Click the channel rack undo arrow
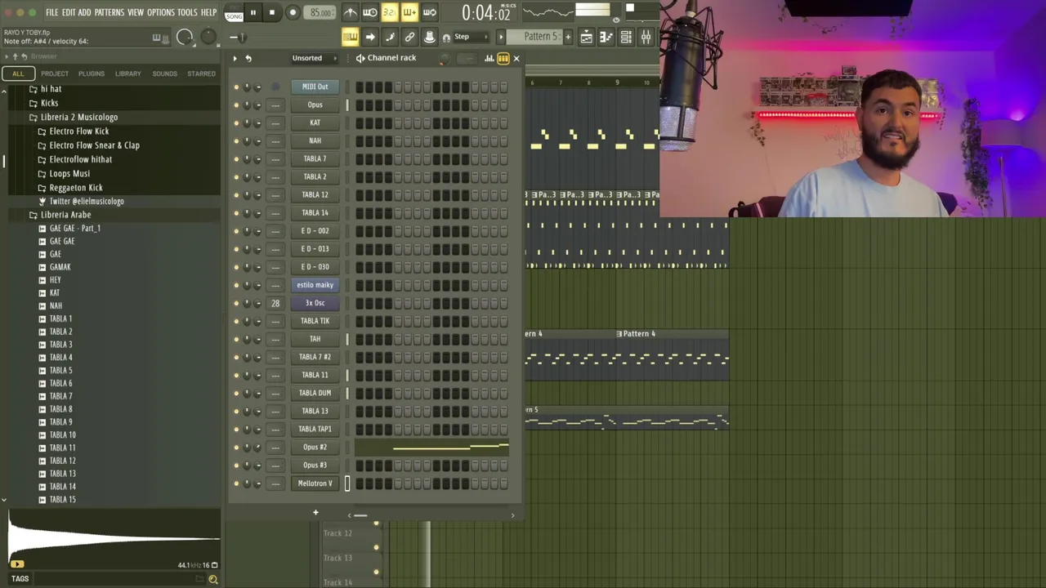The height and width of the screenshot is (588, 1046). pyautogui.click(x=248, y=58)
